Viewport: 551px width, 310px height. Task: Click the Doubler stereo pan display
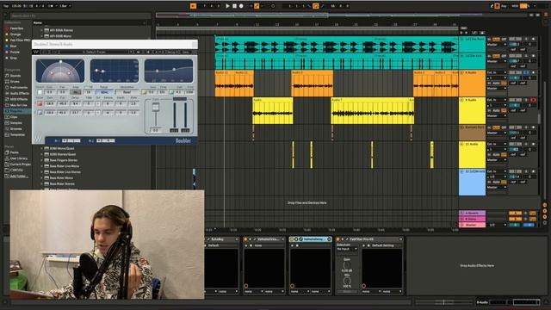click(60, 71)
